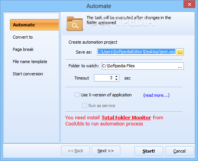
Task: Click the Timeout value field
Action: 104,78
